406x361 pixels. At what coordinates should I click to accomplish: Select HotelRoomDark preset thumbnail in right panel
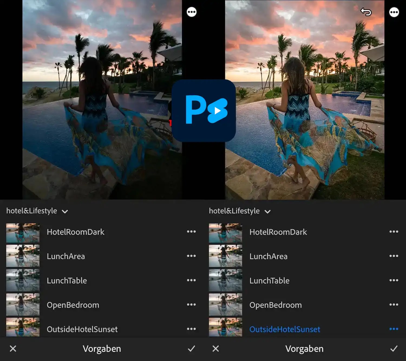pos(225,233)
